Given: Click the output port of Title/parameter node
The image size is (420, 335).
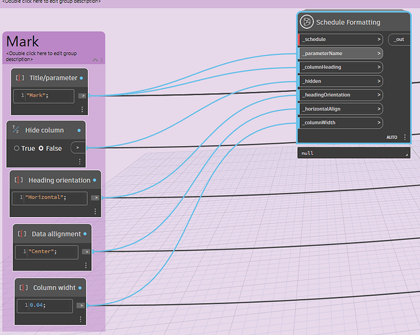Looking at the screenshot, I should click(83, 96).
